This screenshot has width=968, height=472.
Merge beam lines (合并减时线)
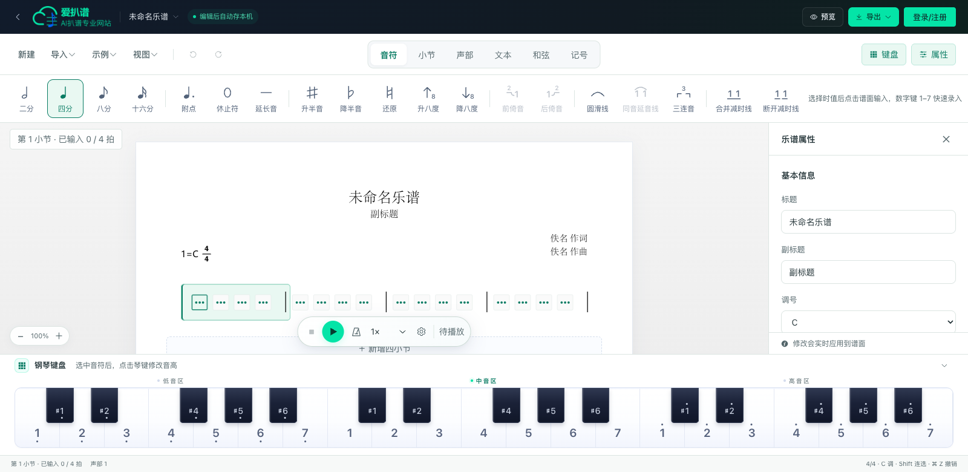[734, 99]
